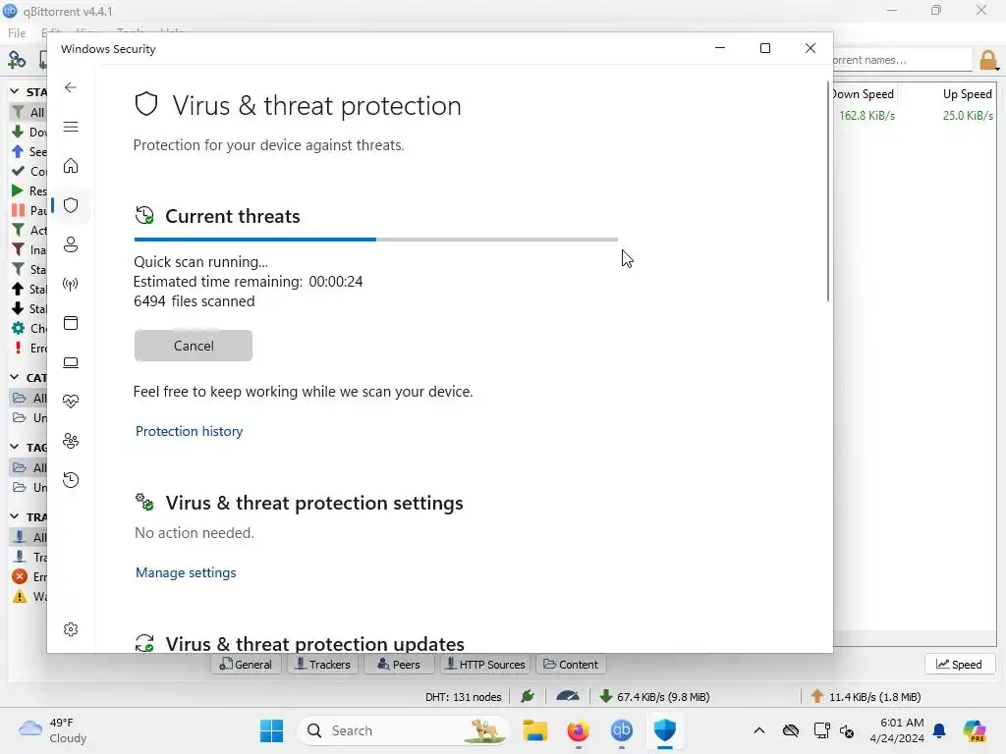Collapse the Categories section in qBittorrent sidebar
This screenshot has height=754, width=1006.
point(14,377)
